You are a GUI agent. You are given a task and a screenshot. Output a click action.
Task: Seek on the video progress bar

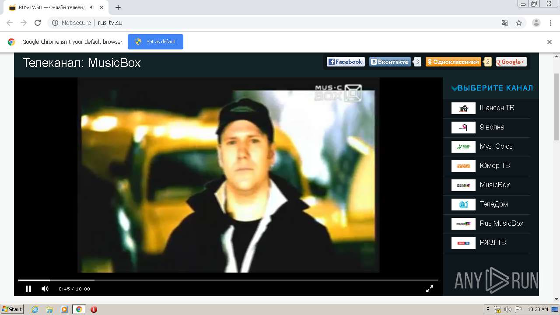tap(228, 280)
